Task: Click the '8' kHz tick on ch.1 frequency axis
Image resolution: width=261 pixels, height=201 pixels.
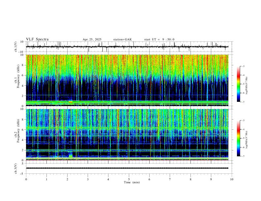Action: click(23, 65)
